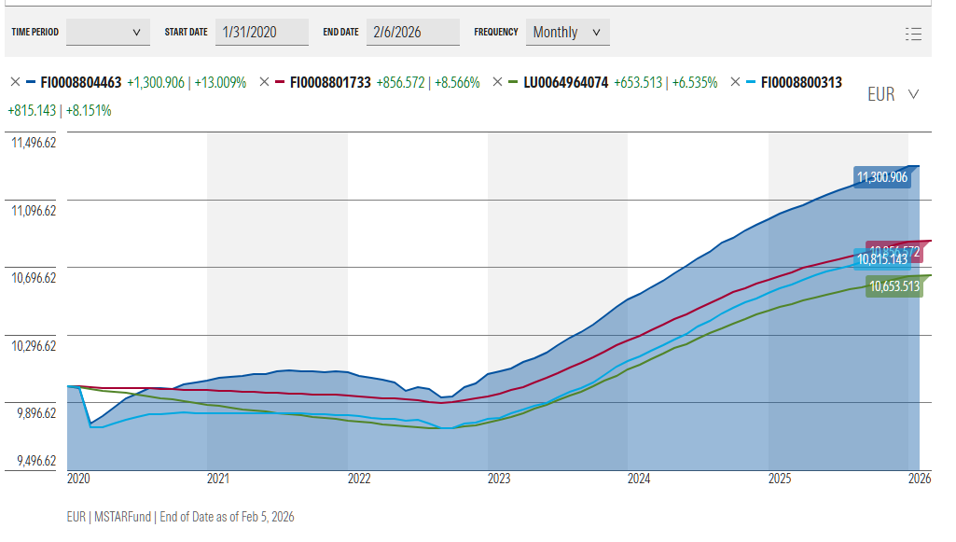Screen dimensions: 956x542
Task: Open the EUR currency selector
Action: 894,94
